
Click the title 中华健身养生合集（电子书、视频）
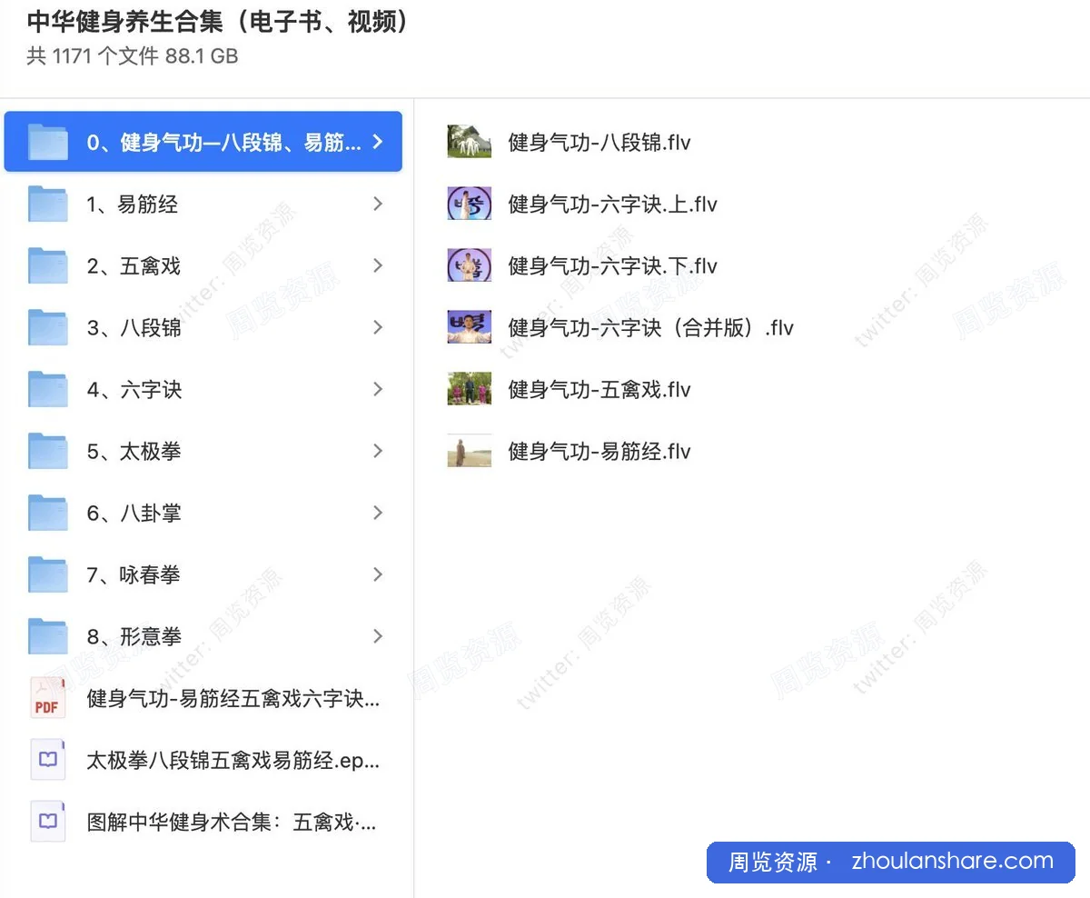pyautogui.click(x=218, y=22)
